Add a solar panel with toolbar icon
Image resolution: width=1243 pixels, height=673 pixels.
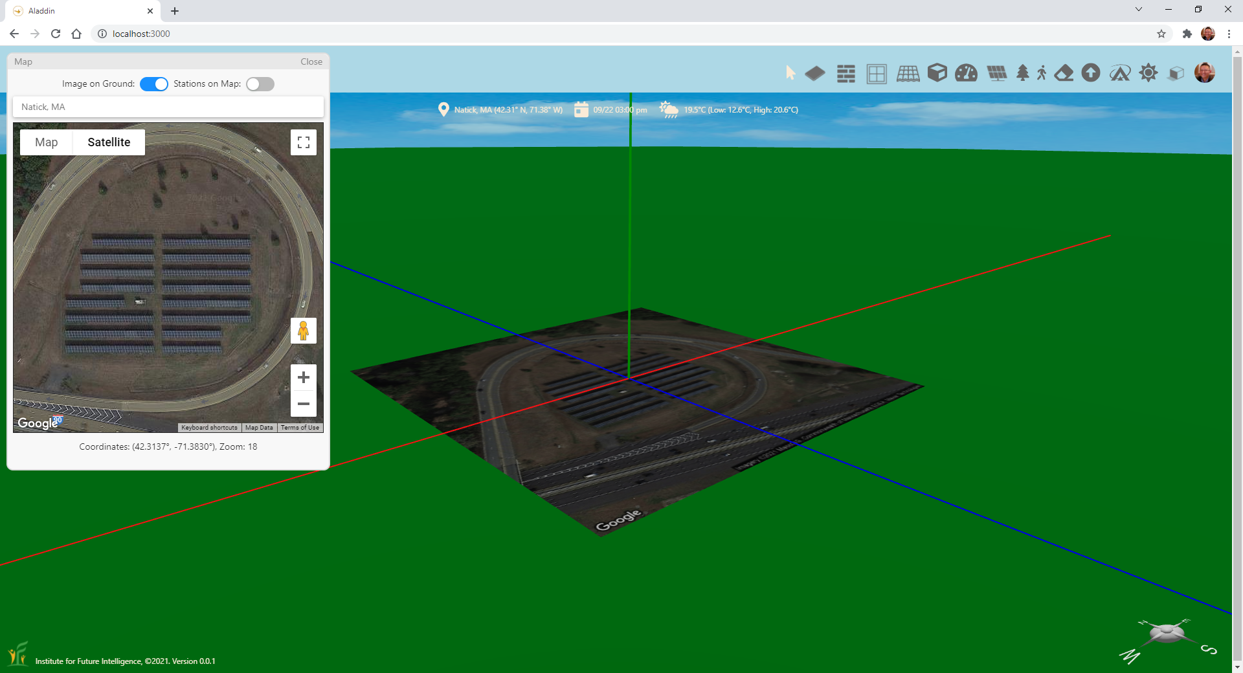(x=997, y=73)
